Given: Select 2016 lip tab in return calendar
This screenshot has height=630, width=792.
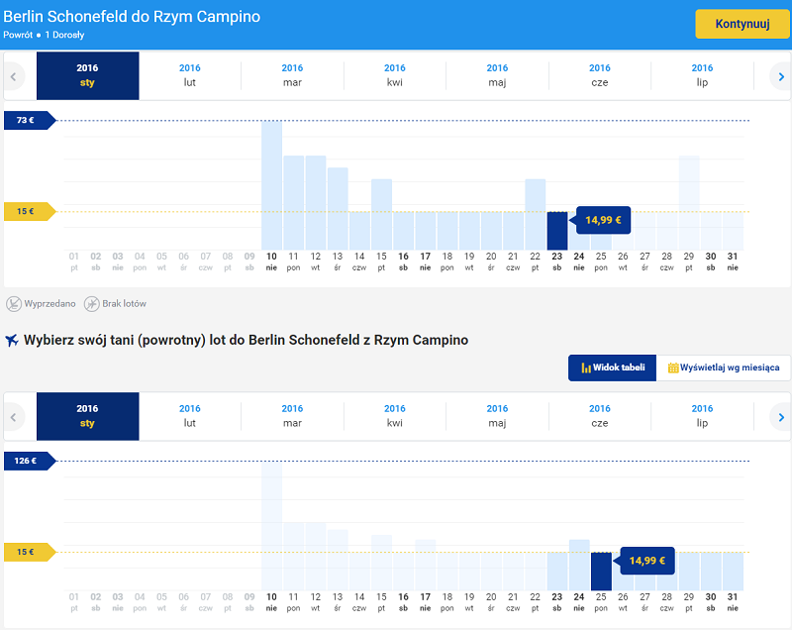Looking at the screenshot, I should [x=702, y=416].
